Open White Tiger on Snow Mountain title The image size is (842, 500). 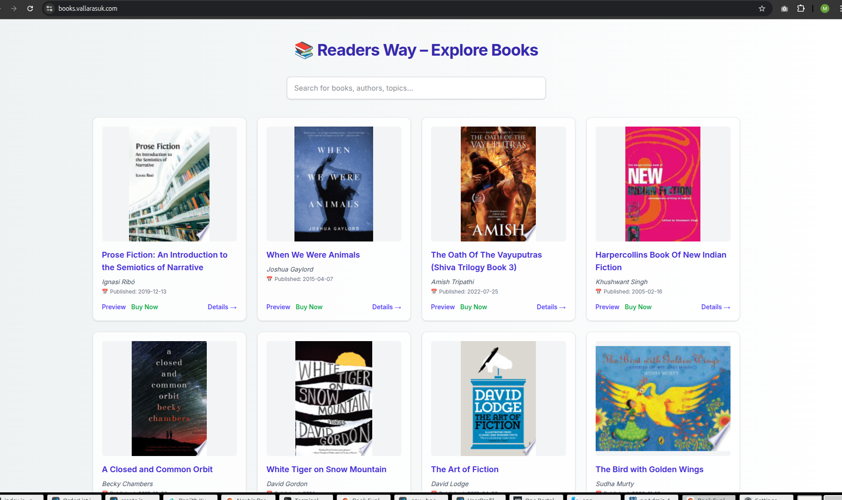point(326,469)
